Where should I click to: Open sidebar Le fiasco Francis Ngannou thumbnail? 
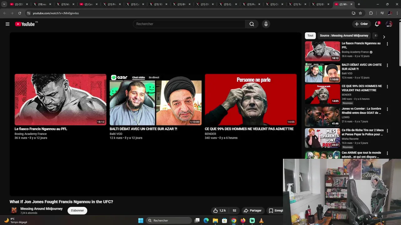point(322,51)
